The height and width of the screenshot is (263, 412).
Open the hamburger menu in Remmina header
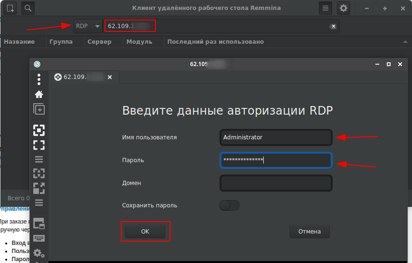[326, 8]
